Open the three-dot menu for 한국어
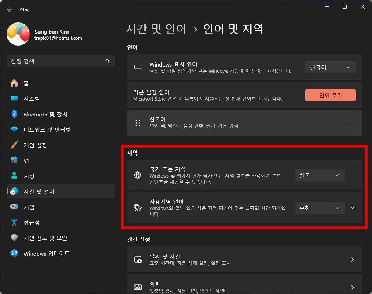372x294 pixels. (x=348, y=123)
